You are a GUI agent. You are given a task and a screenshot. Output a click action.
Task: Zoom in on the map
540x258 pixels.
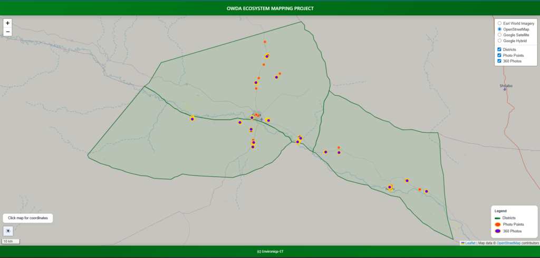point(7,23)
